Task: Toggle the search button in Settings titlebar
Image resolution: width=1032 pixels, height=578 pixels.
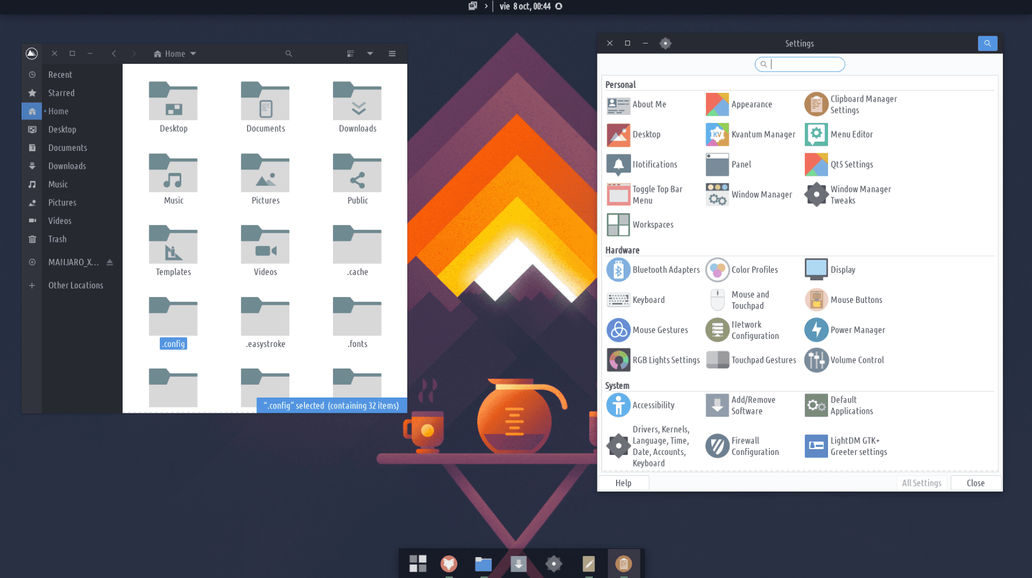Action: point(987,44)
